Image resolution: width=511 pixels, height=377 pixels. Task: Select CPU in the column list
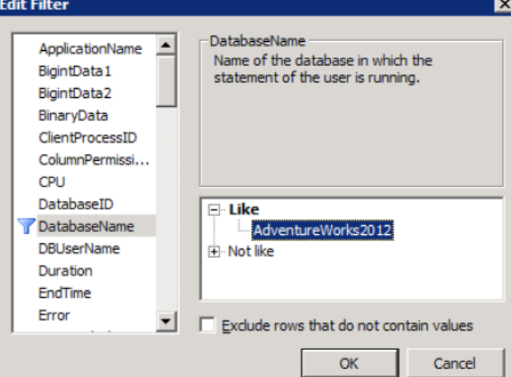[52, 182]
